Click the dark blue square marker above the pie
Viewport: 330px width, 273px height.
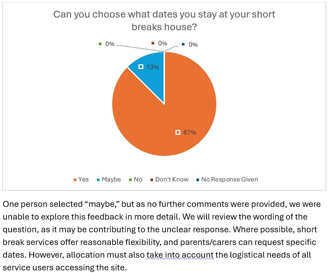tap(183, 44)
